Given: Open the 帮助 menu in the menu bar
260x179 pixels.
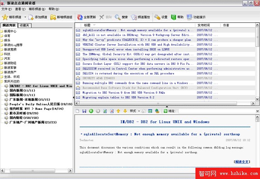Looking at the screenshot, I should [54, 9].
